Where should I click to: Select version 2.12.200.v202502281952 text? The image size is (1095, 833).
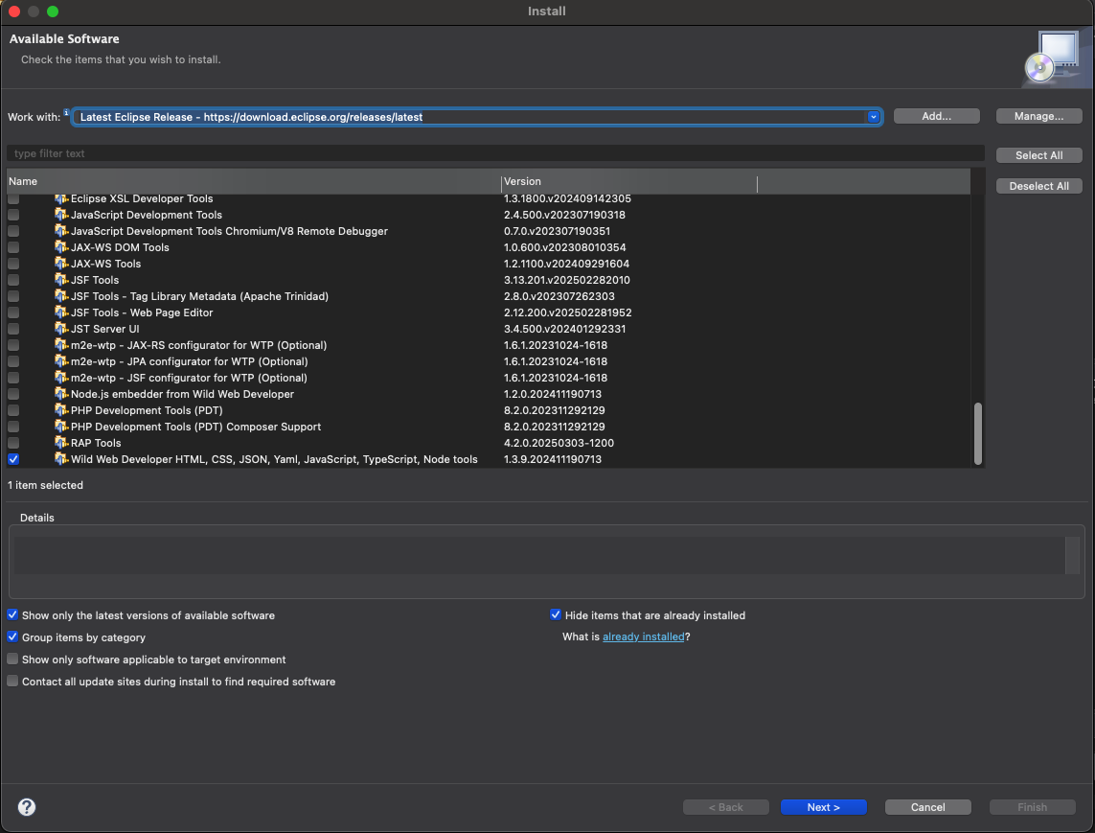[568, 313]
